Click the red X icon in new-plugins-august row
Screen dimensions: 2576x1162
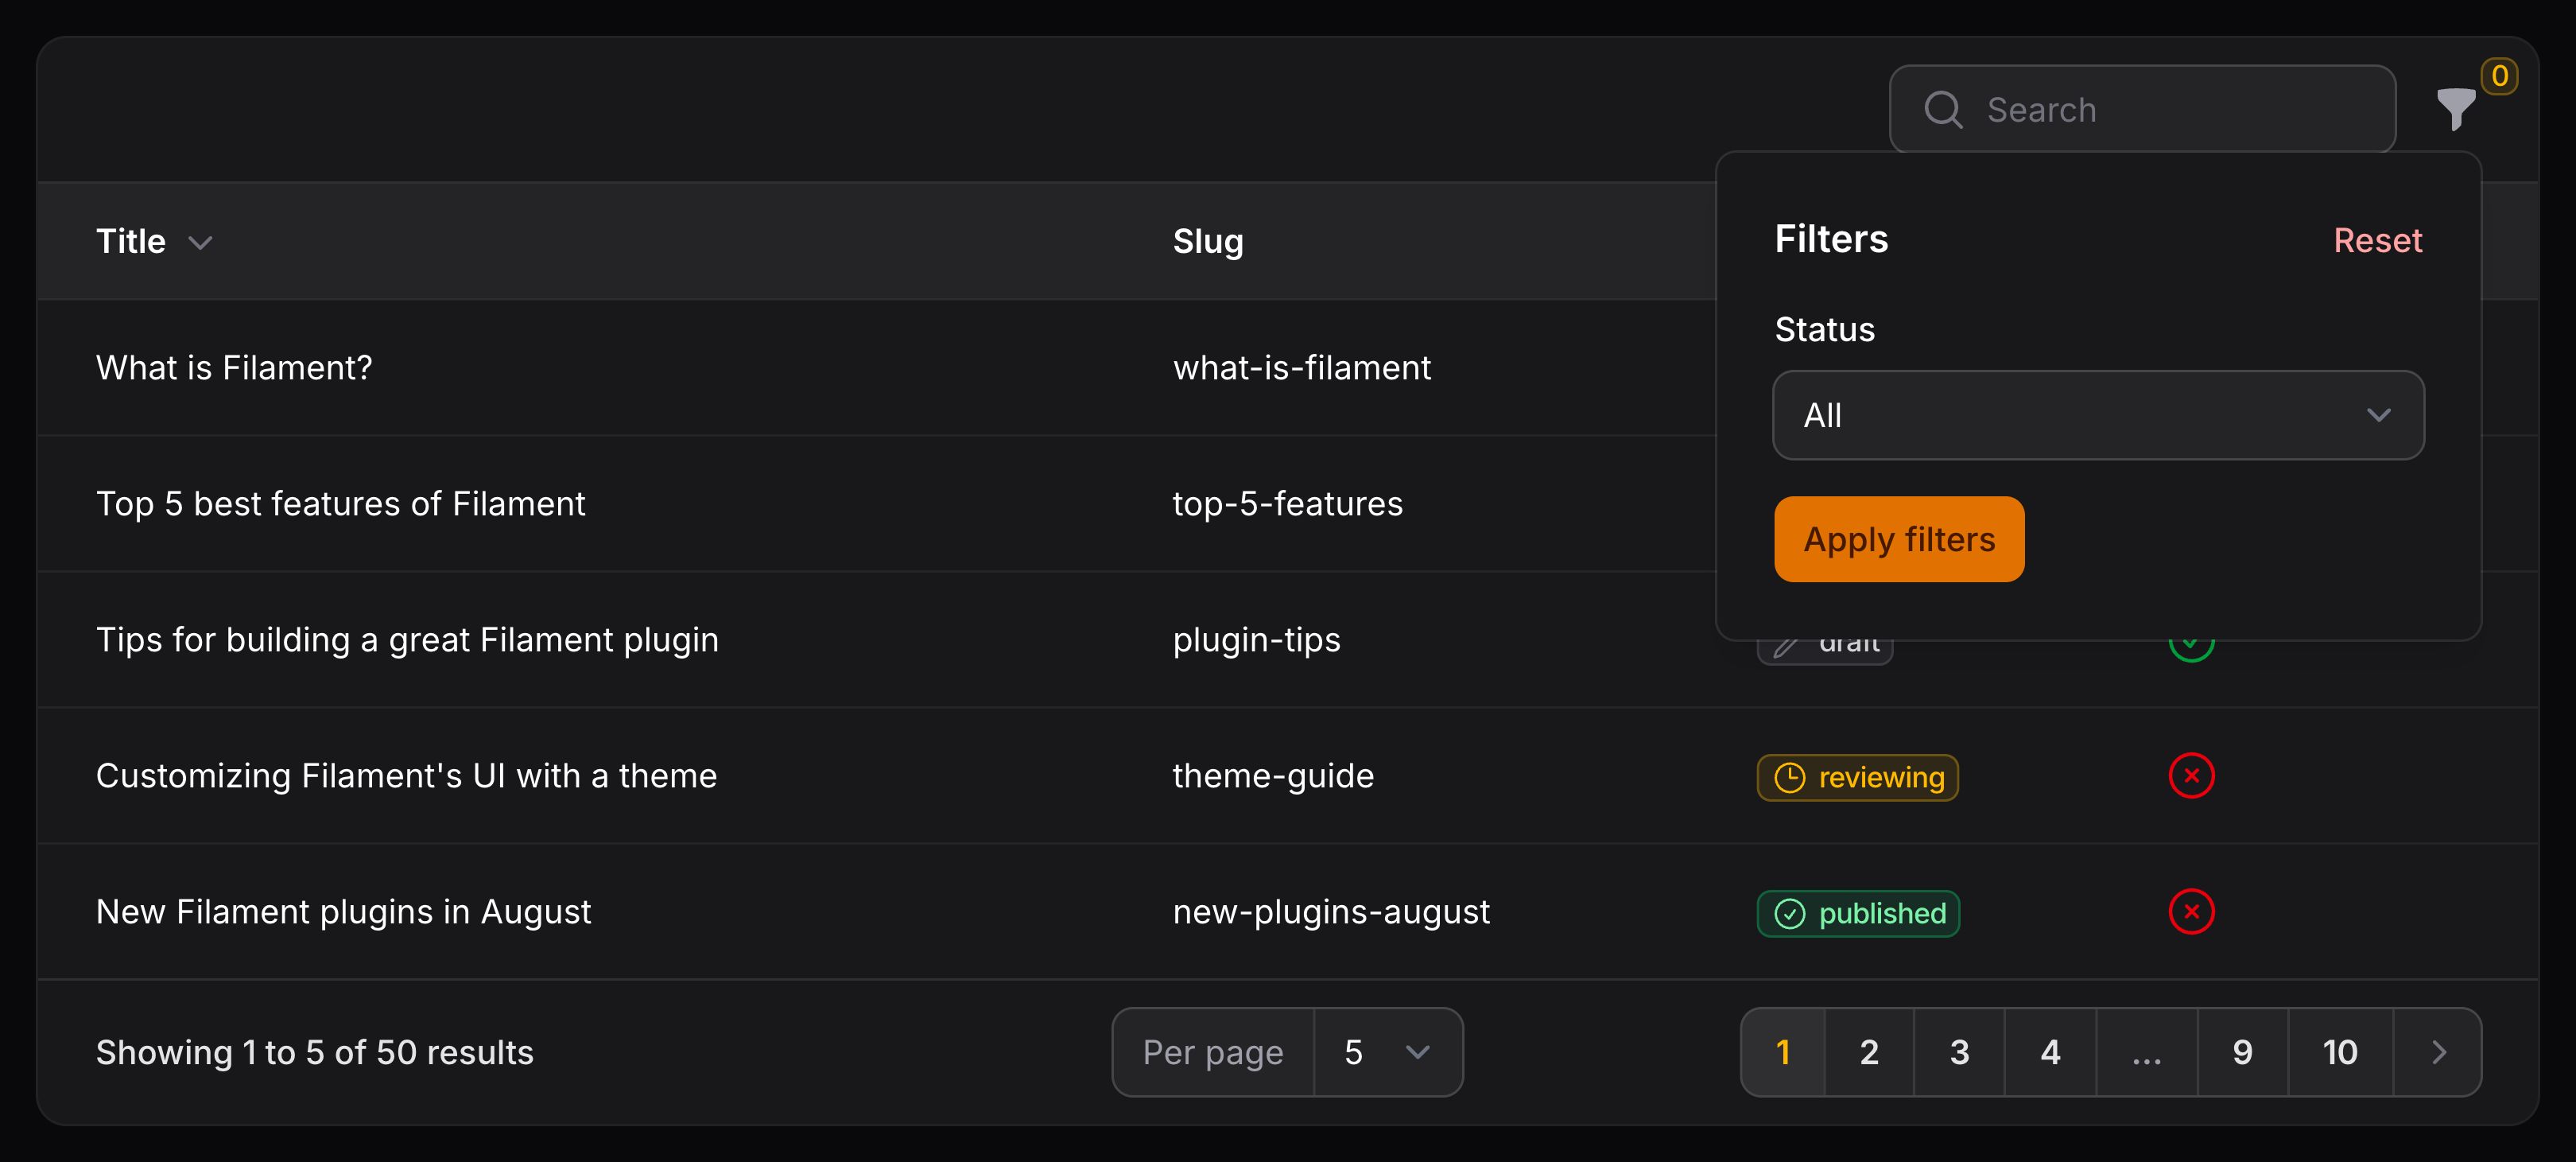[x=2191, y=912]
